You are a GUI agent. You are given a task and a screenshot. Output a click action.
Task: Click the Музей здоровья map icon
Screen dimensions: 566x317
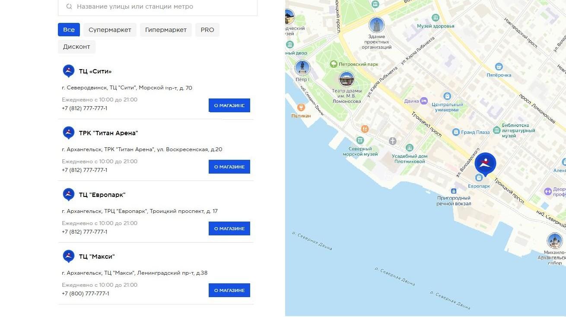[x=436, y=18]
